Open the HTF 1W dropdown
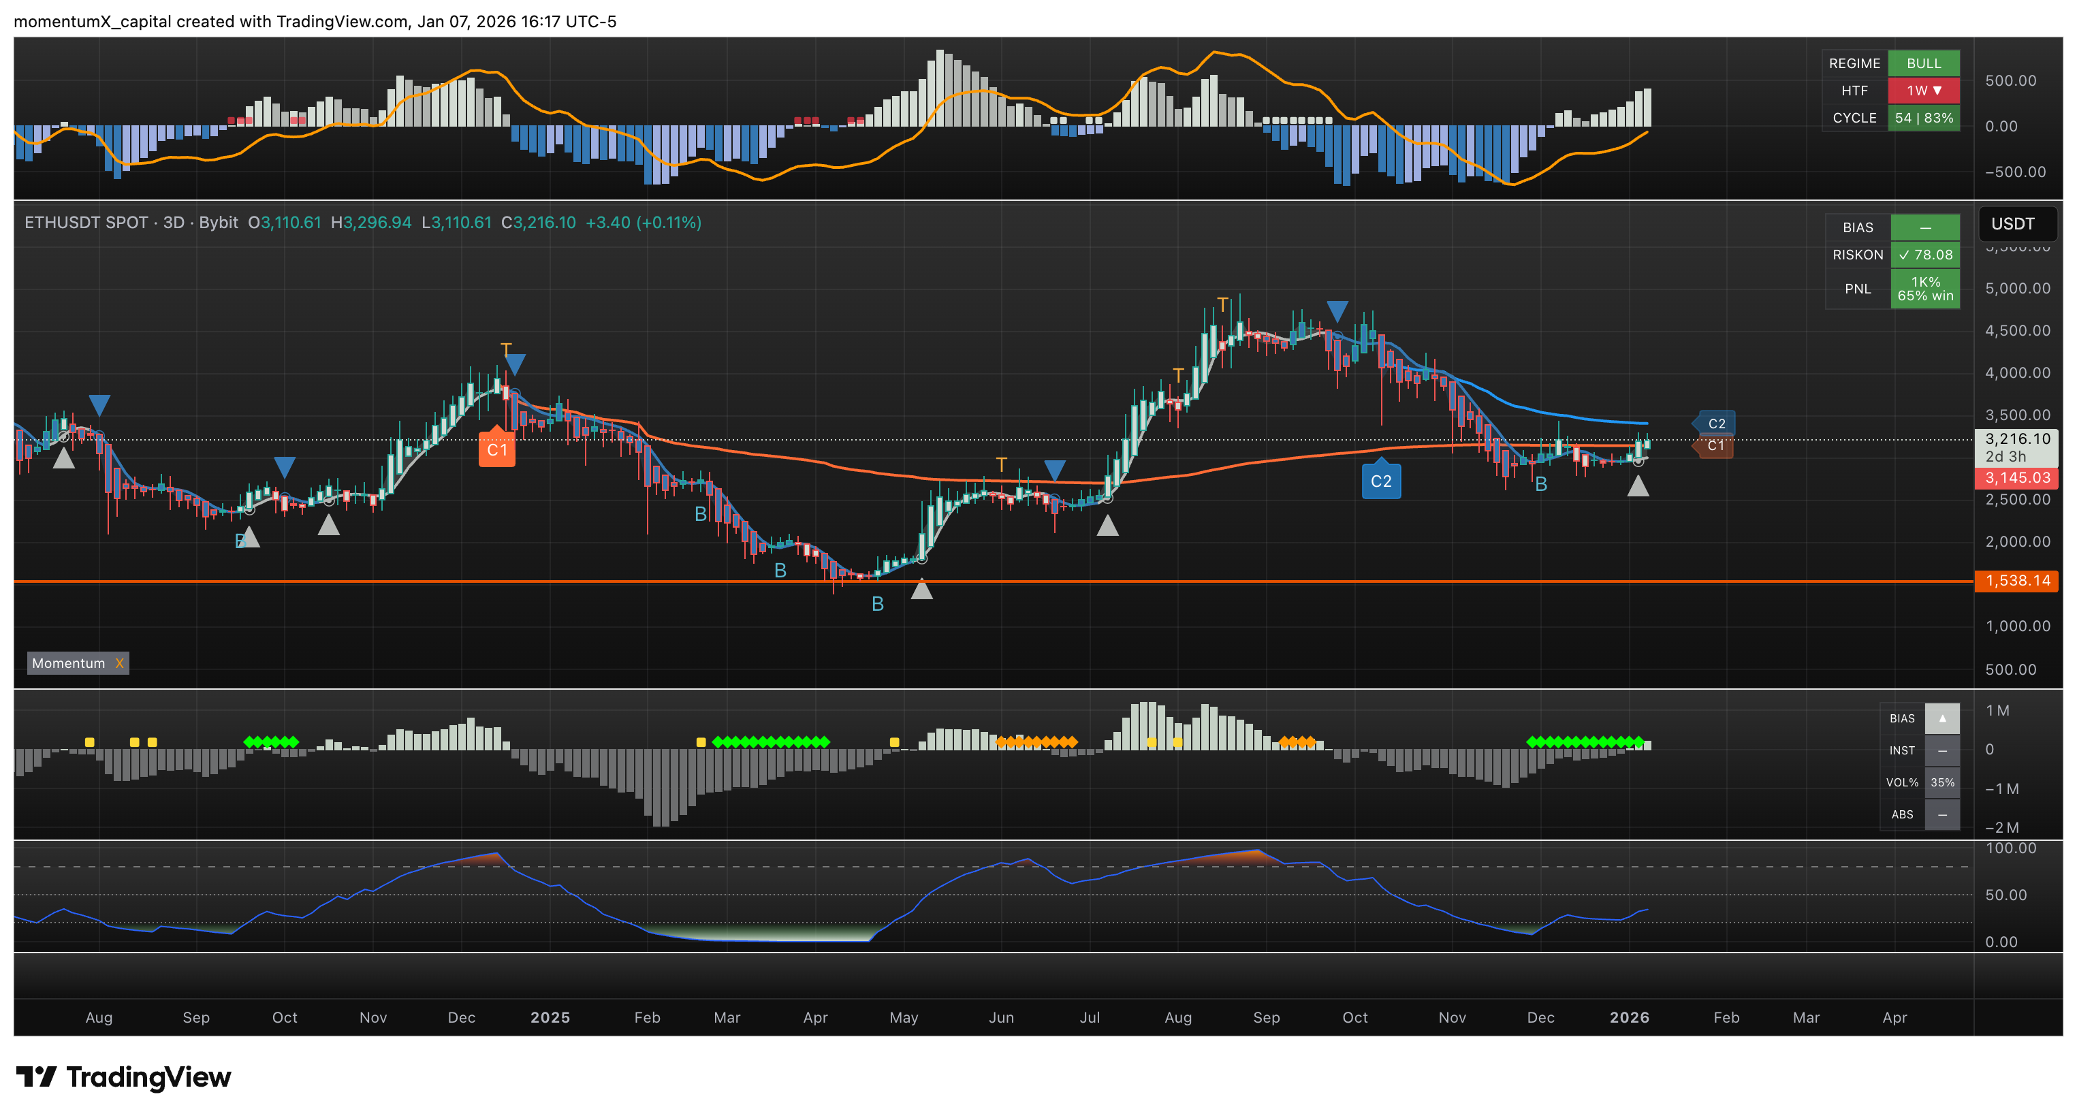Screen dimensions: 2077x1118 1923,91
